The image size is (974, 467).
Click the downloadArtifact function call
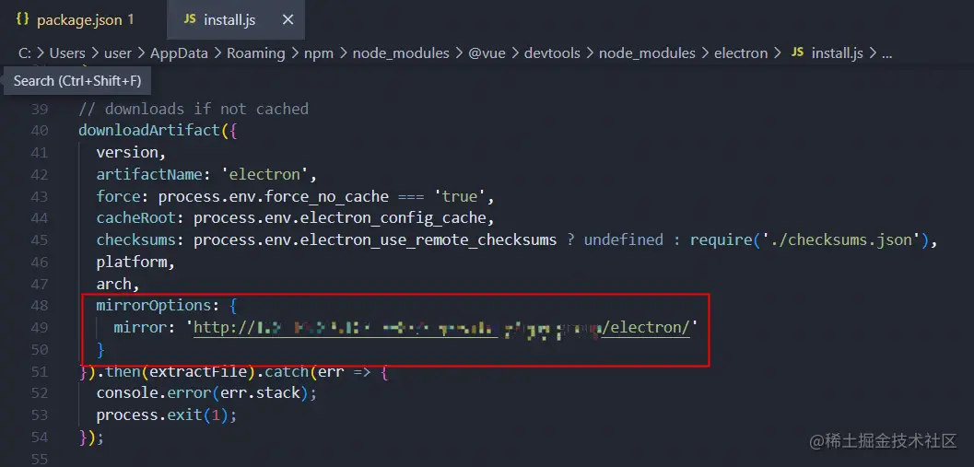point(148,131)
